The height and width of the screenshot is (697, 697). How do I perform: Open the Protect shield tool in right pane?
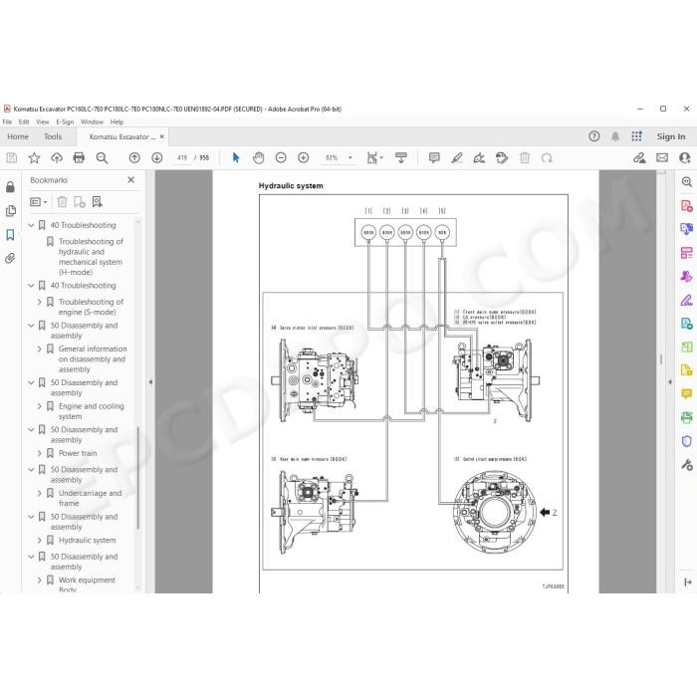pyautogui.click(x=686, y=441)
